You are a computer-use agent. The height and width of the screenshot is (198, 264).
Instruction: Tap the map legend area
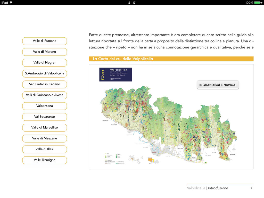113,158
